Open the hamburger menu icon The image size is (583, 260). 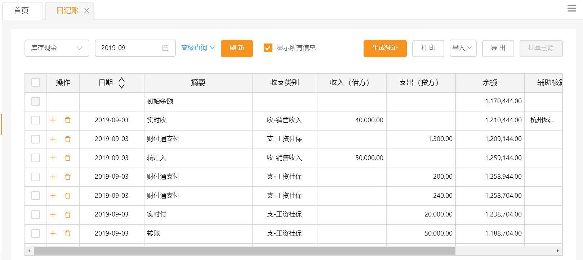571,8
